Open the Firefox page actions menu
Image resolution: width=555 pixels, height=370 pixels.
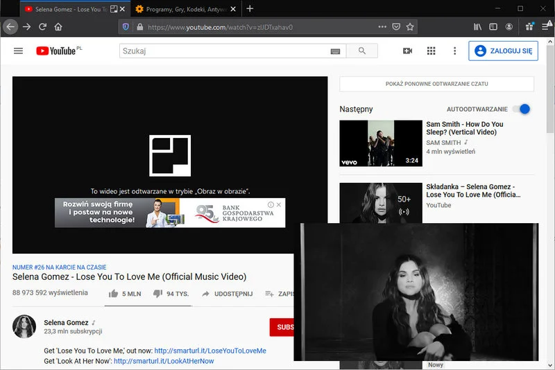click(x=382, y=27)
